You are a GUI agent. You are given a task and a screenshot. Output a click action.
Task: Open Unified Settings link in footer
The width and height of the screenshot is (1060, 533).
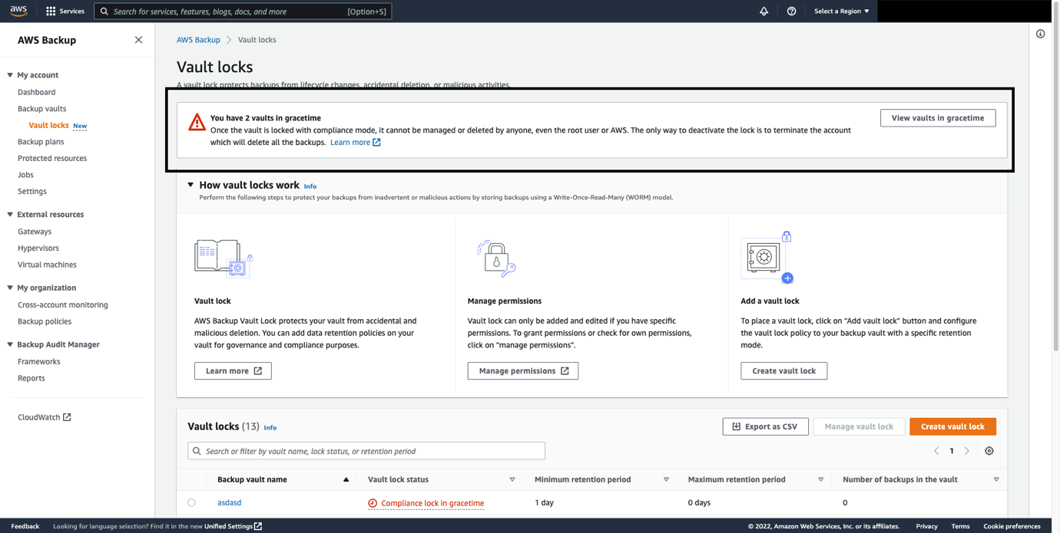point(233,526)
